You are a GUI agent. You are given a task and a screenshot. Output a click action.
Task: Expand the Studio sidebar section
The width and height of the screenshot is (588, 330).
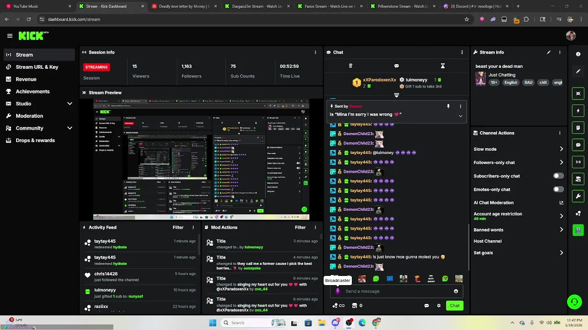pyautogui.click(x=69, y=104)
